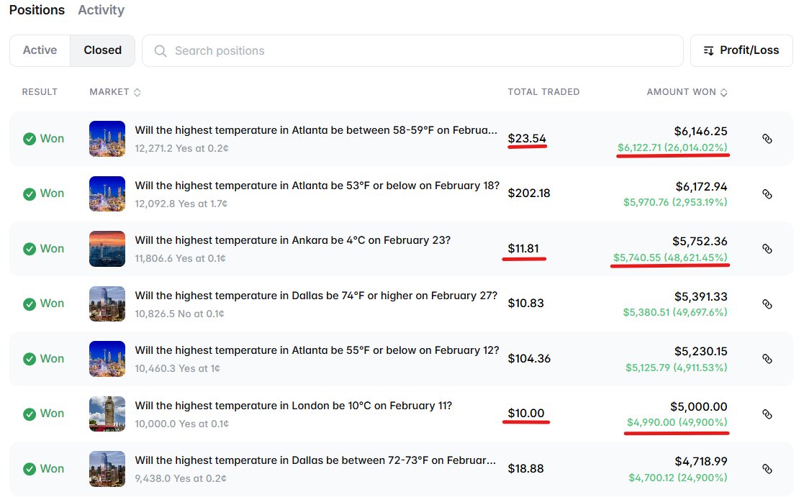Open Dallas 74°F or higher February 27 market
Viewport: 804px width, 497px height.
[316, 296]
